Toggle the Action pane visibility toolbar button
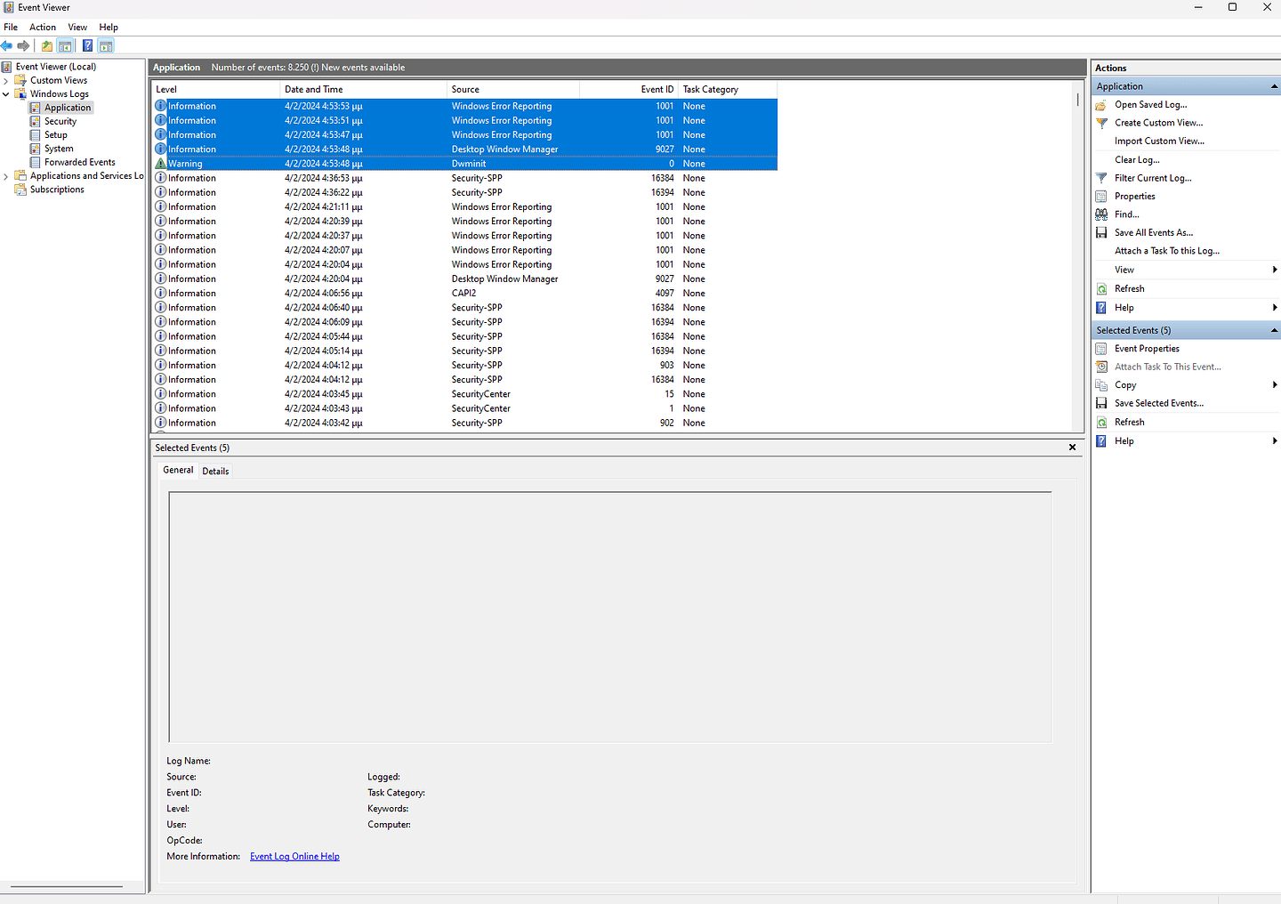This screenshot has width=1281, height=904. point(106,45)
